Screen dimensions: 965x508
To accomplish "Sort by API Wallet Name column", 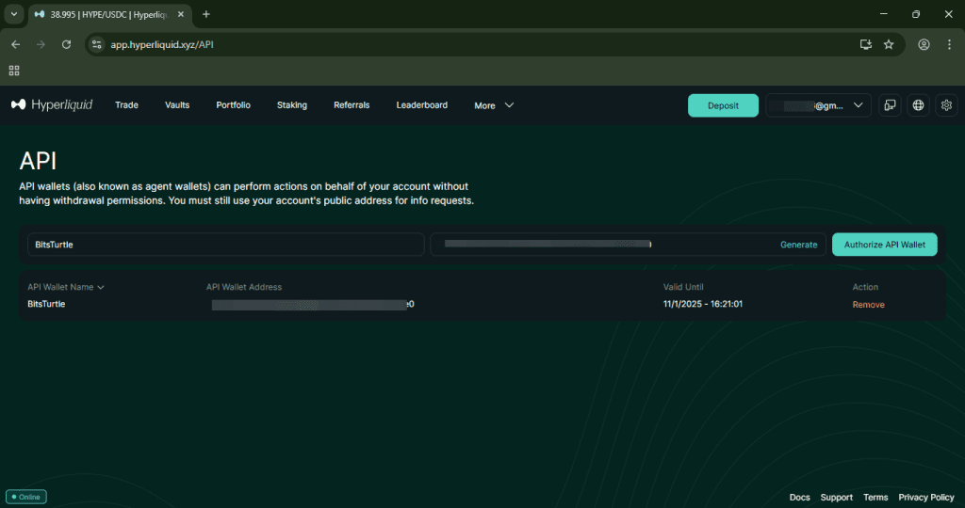I will tap(65, 287).
